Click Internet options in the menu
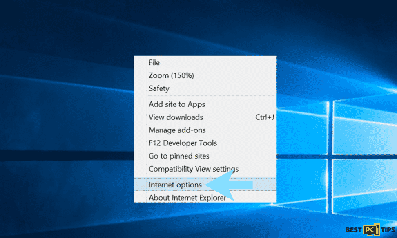 coord(205,185)
